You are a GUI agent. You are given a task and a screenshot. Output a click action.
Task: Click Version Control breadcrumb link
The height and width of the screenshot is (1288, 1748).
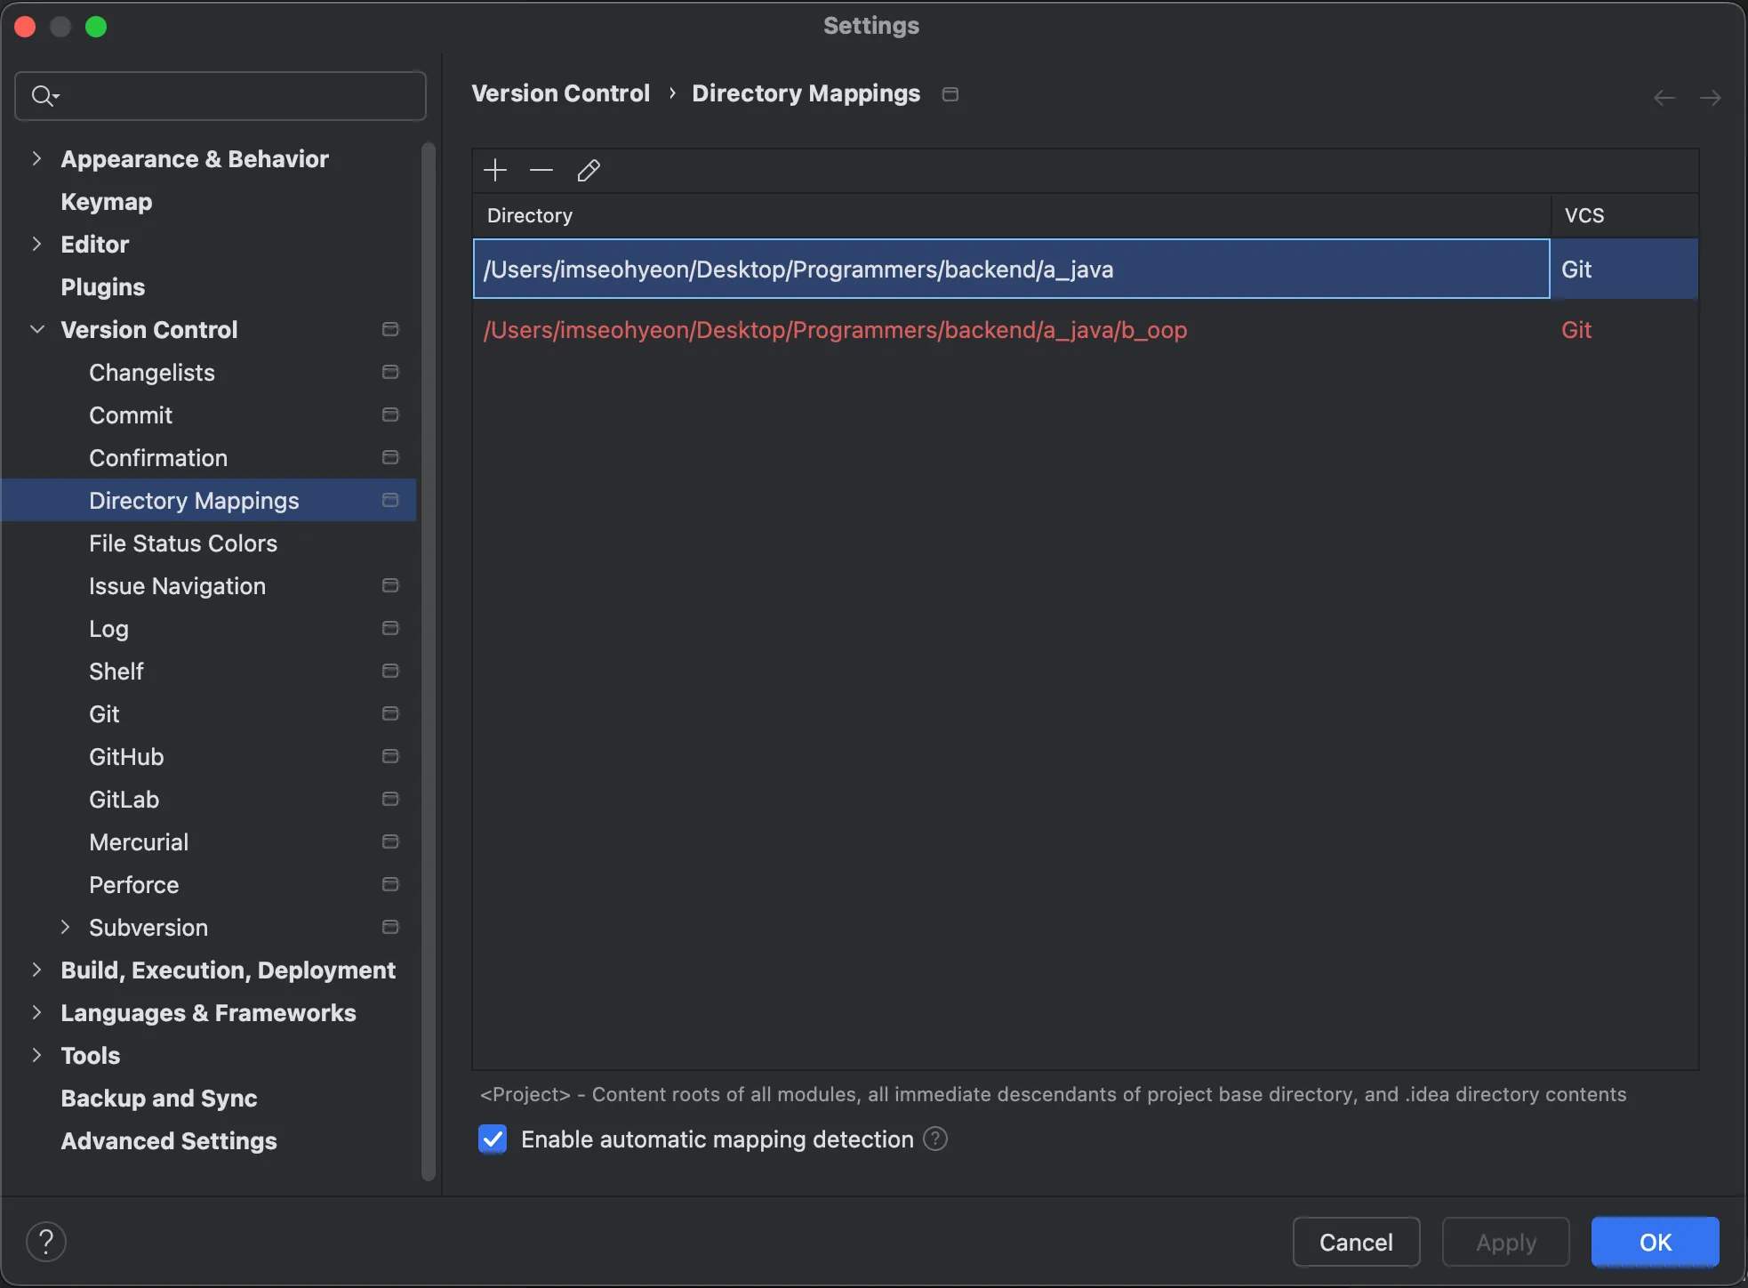click(560, 93)
